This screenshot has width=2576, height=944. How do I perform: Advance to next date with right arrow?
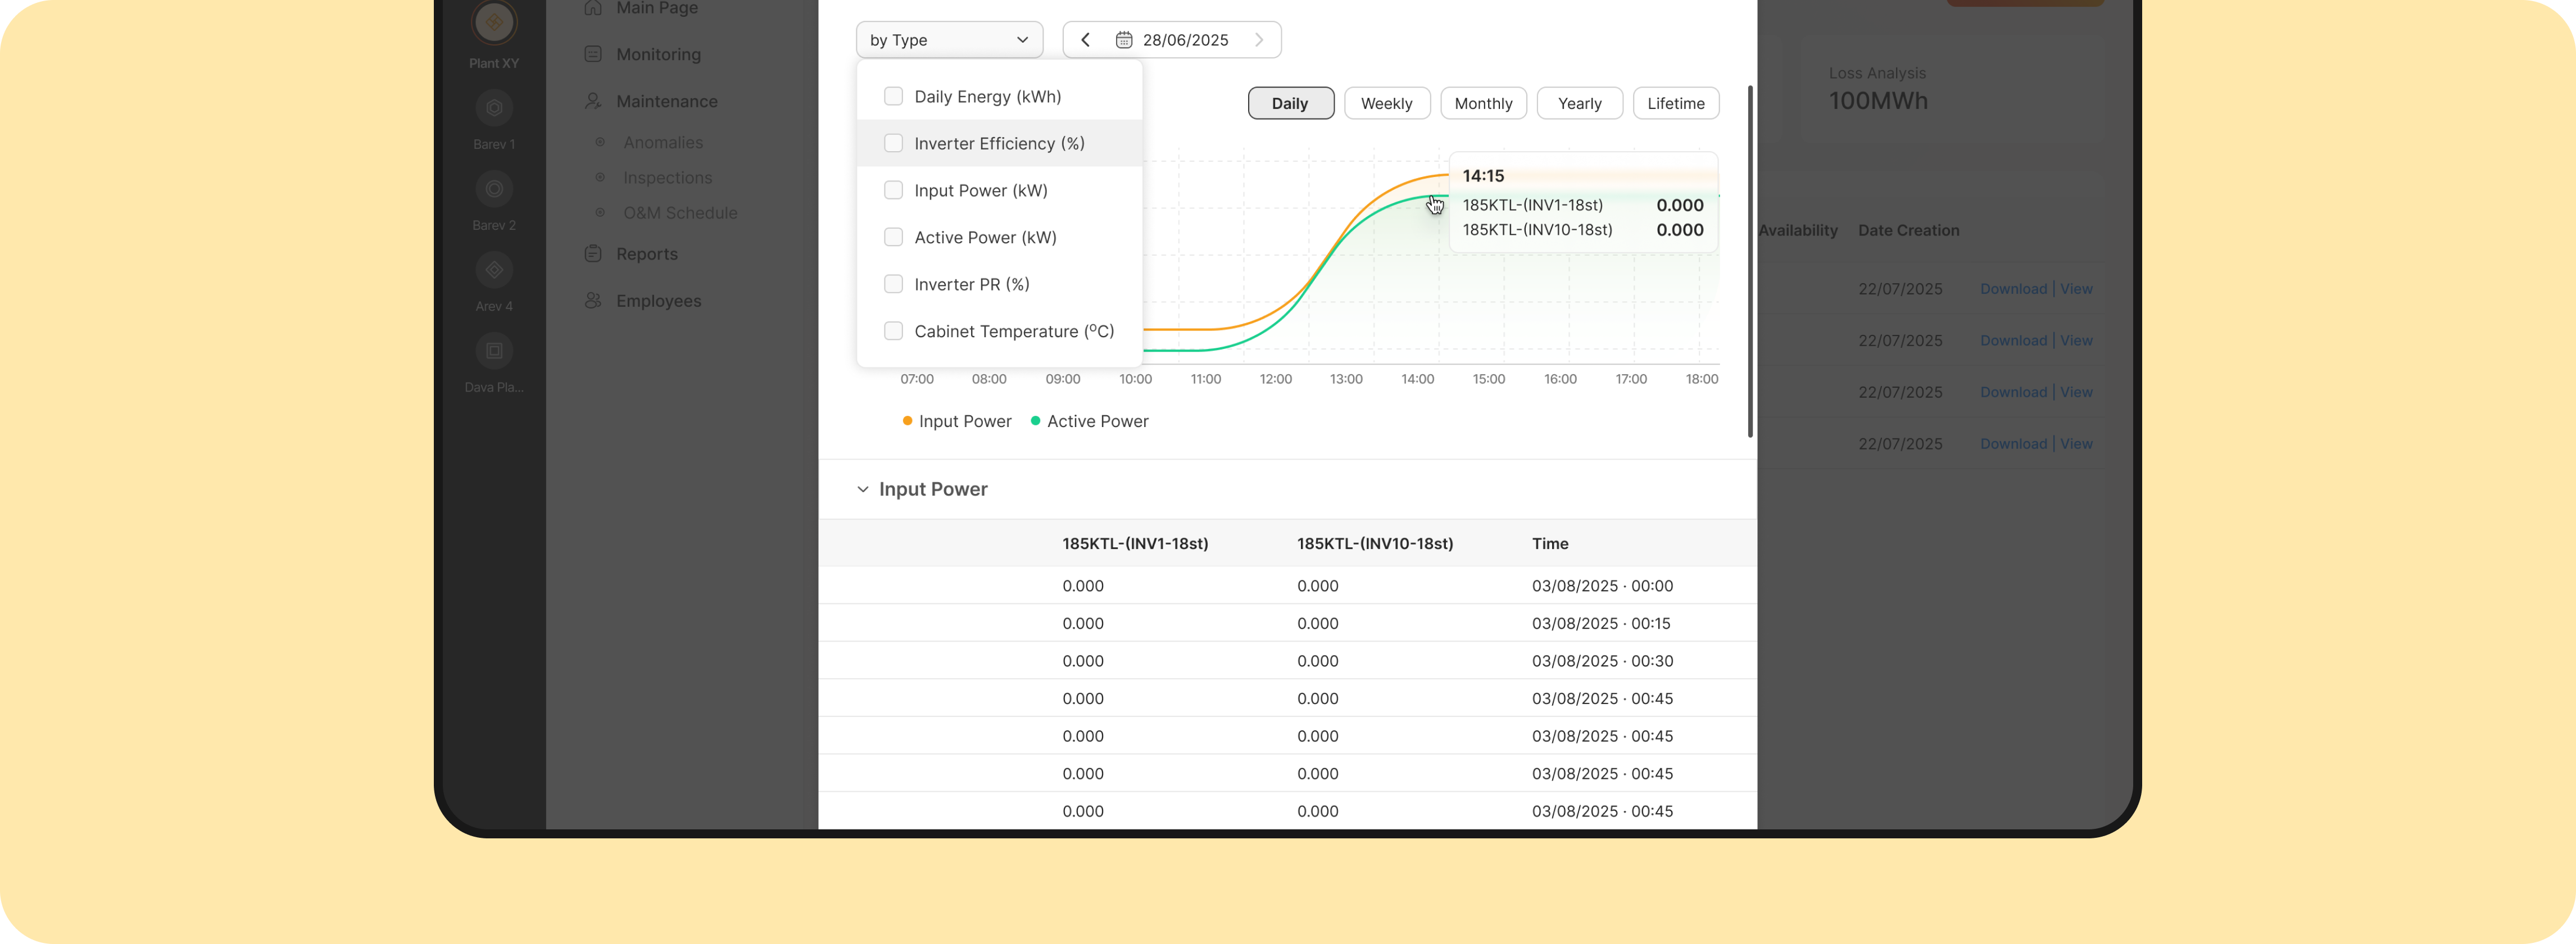click(1259, 40)
